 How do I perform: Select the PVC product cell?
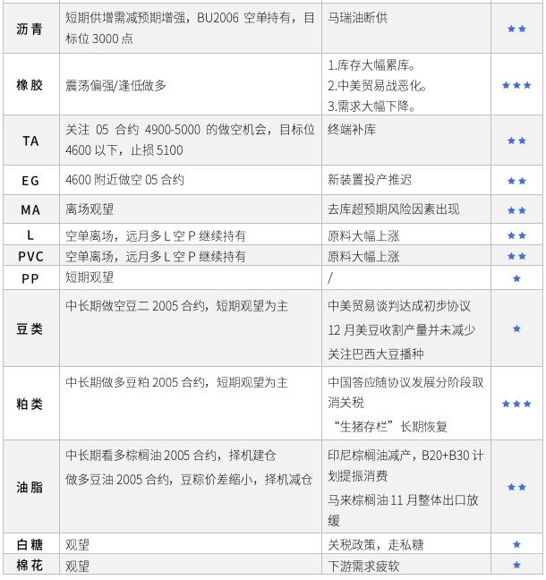click(30, 256)
